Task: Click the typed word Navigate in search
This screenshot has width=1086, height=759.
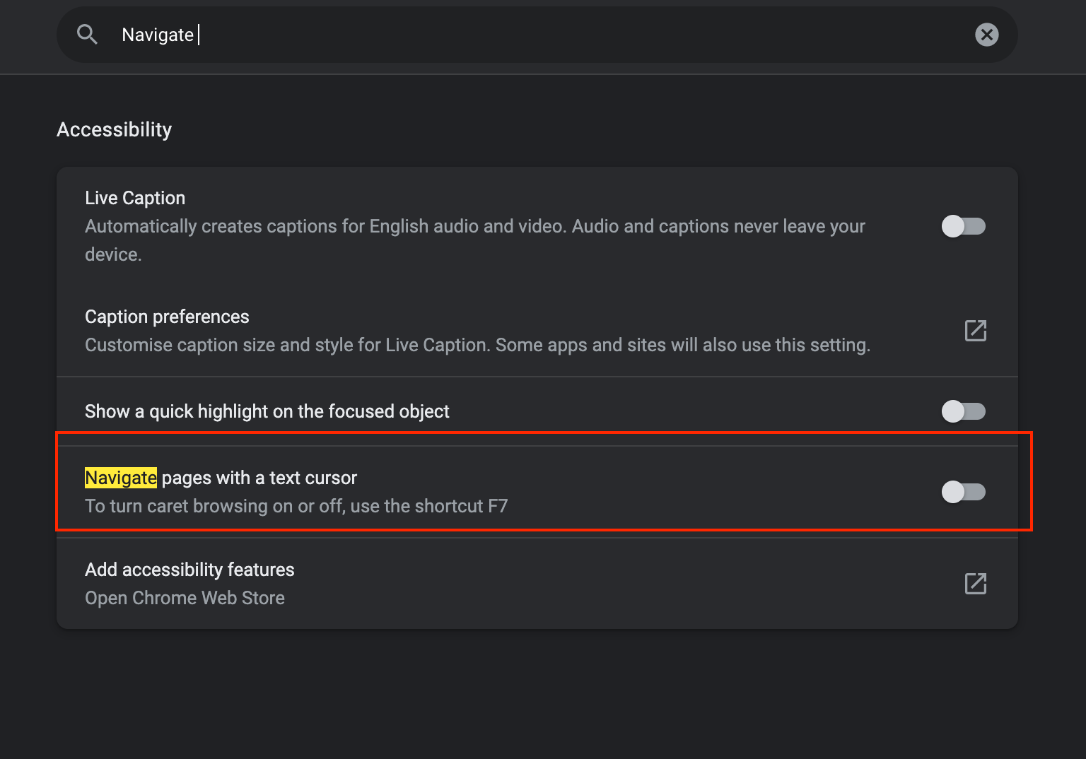Action: pyautogui.click(x=158, y=35)
